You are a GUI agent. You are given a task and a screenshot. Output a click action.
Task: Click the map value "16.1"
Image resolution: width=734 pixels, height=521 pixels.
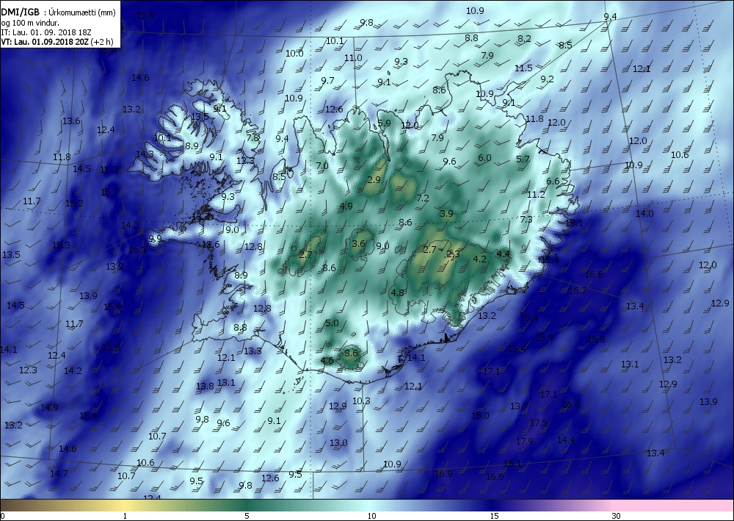pyautogui.click(x=137, y=249)
